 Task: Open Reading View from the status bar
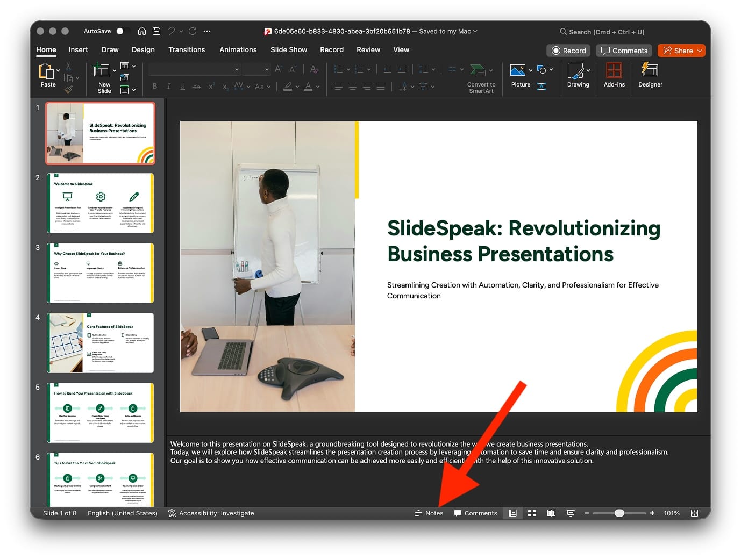(551, 513)
